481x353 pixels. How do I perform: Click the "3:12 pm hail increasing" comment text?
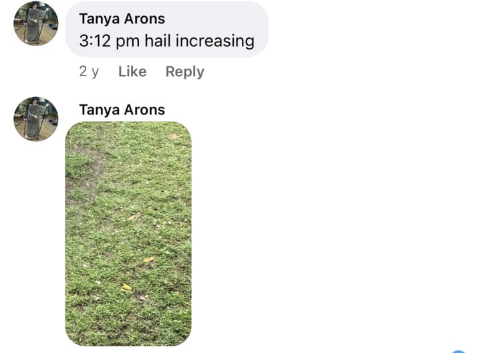[166, 41]
